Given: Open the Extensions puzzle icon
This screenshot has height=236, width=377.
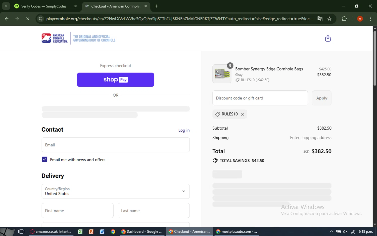Looking at the screenshot, I should [344, 19].
